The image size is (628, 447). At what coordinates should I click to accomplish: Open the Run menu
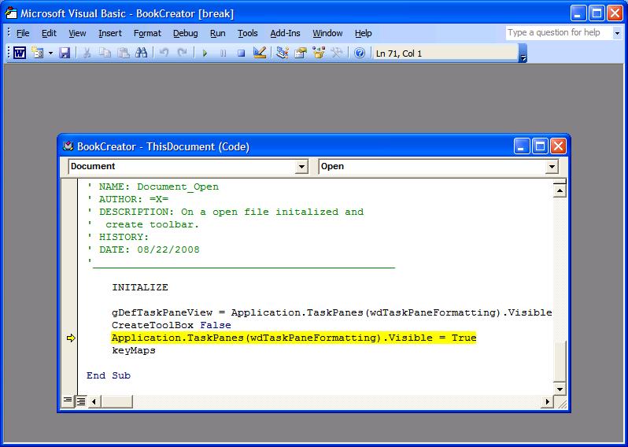point(218,33)
